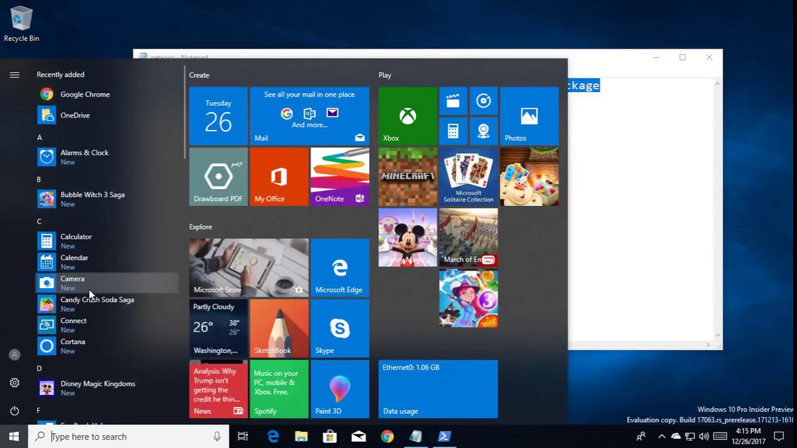The width and height of the screenshot is (797, 448).
Task: Open the Action Center notification icon
Action: (x=779, y=436)
